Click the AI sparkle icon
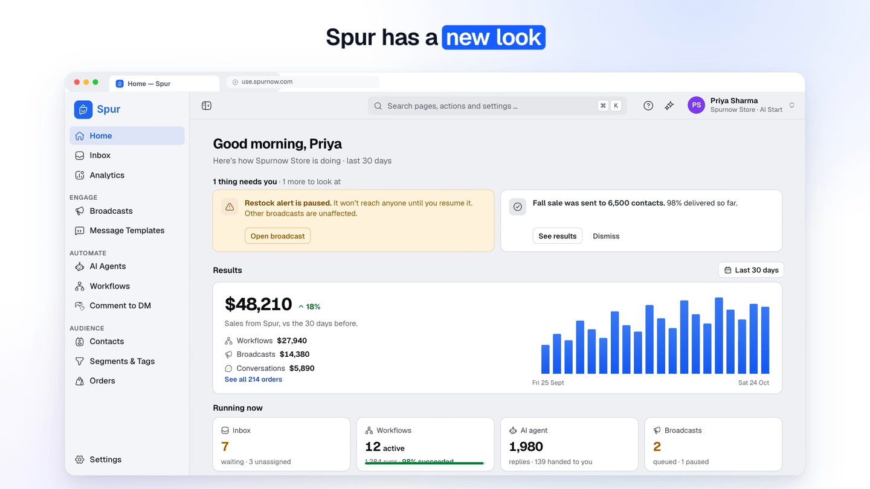This screenshot has height=489, width=870. pyautogui.click(x=669, y=106)
